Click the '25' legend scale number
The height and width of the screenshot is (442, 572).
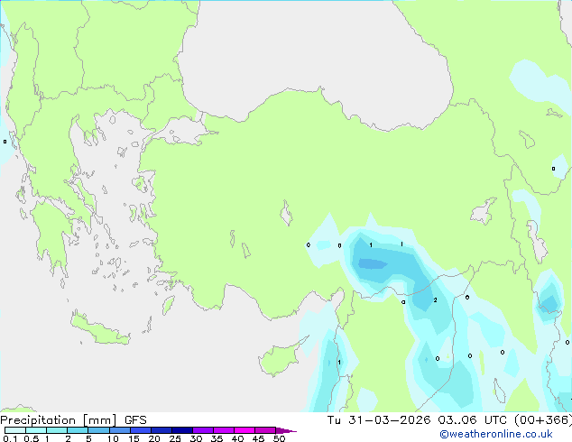[x=175, y=438]
